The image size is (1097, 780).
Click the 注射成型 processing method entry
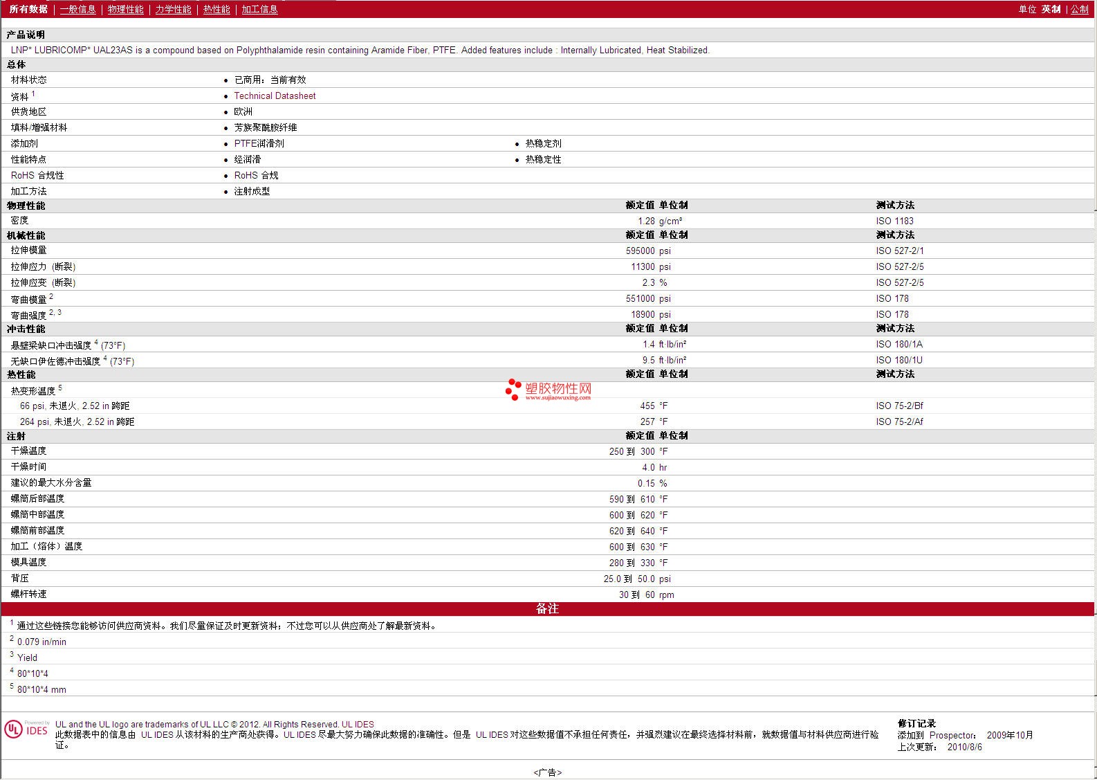point(252,191)
